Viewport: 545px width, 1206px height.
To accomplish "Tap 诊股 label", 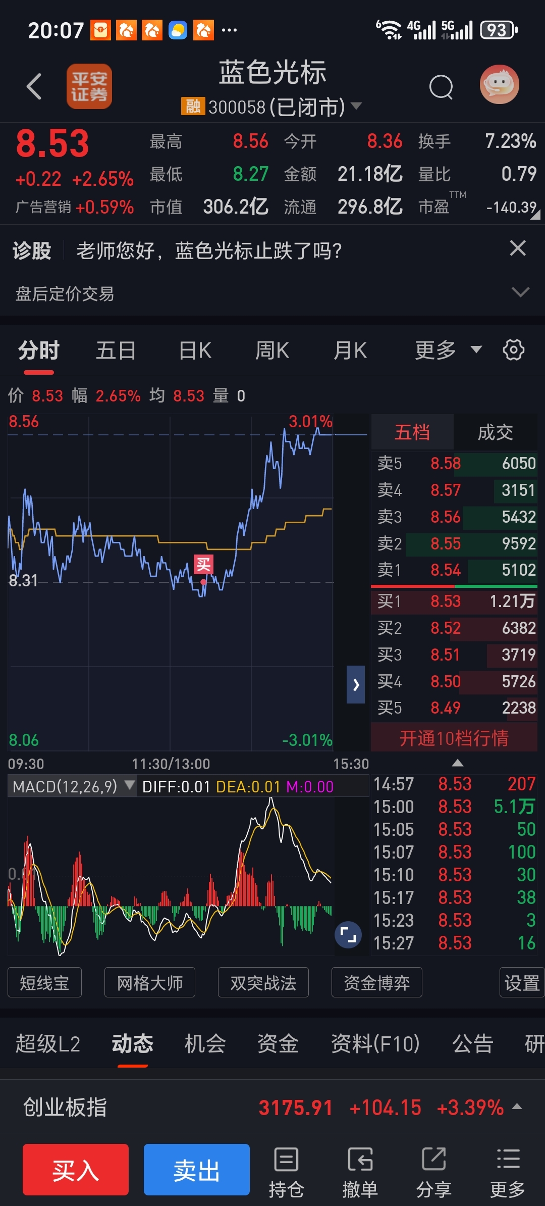I will [x=32, y=250].
